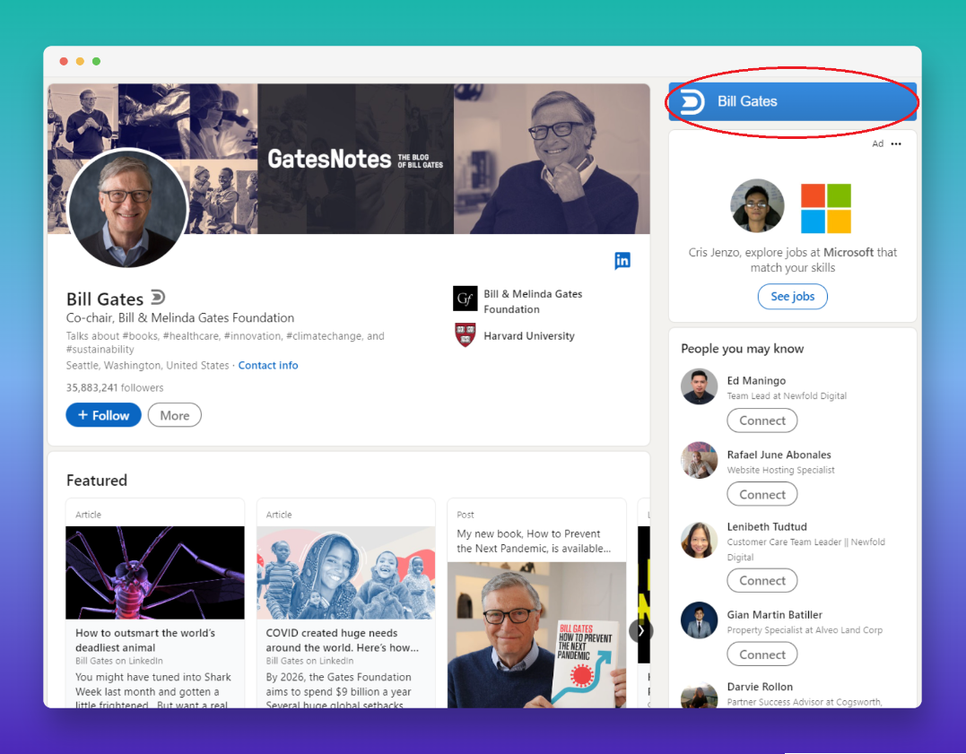966x754 pixels.
Task: Click Ed Maningo's avatar
Action: (x=700, y=386)
